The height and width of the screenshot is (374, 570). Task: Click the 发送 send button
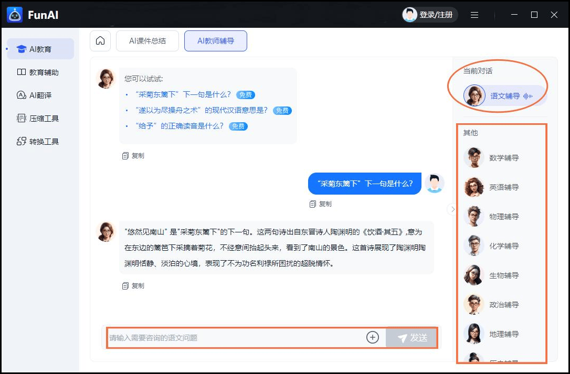coord(412,338)
